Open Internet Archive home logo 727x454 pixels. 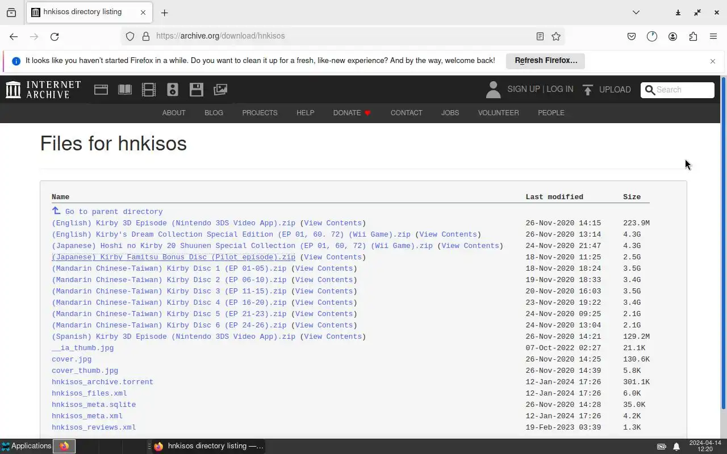point(43,90)
